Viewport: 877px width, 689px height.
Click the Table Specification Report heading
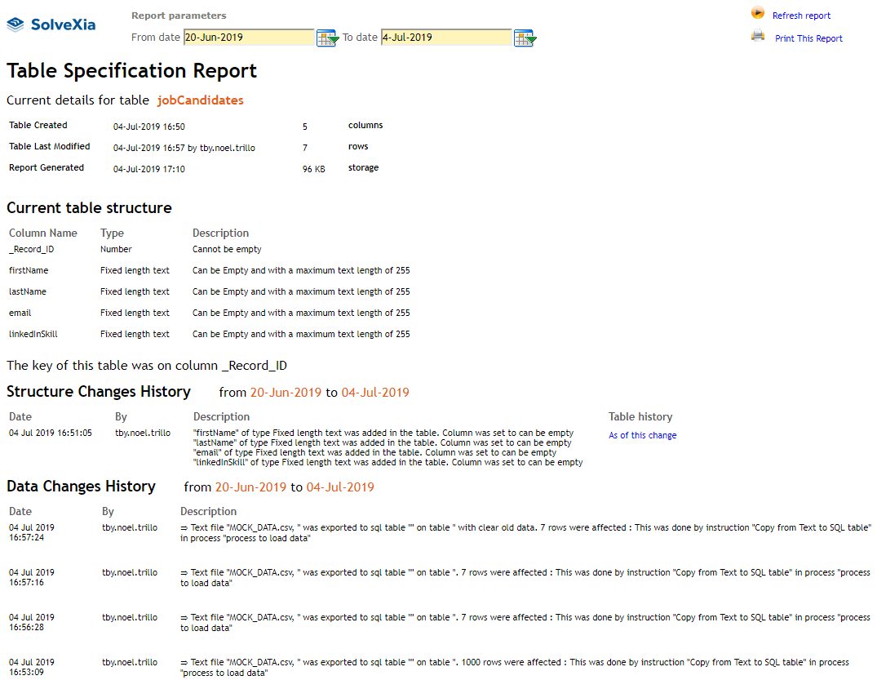[132, 71]
